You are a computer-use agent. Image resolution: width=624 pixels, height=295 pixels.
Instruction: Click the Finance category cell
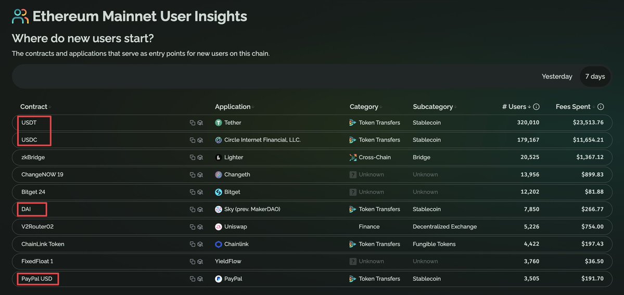tap(370, 226)
